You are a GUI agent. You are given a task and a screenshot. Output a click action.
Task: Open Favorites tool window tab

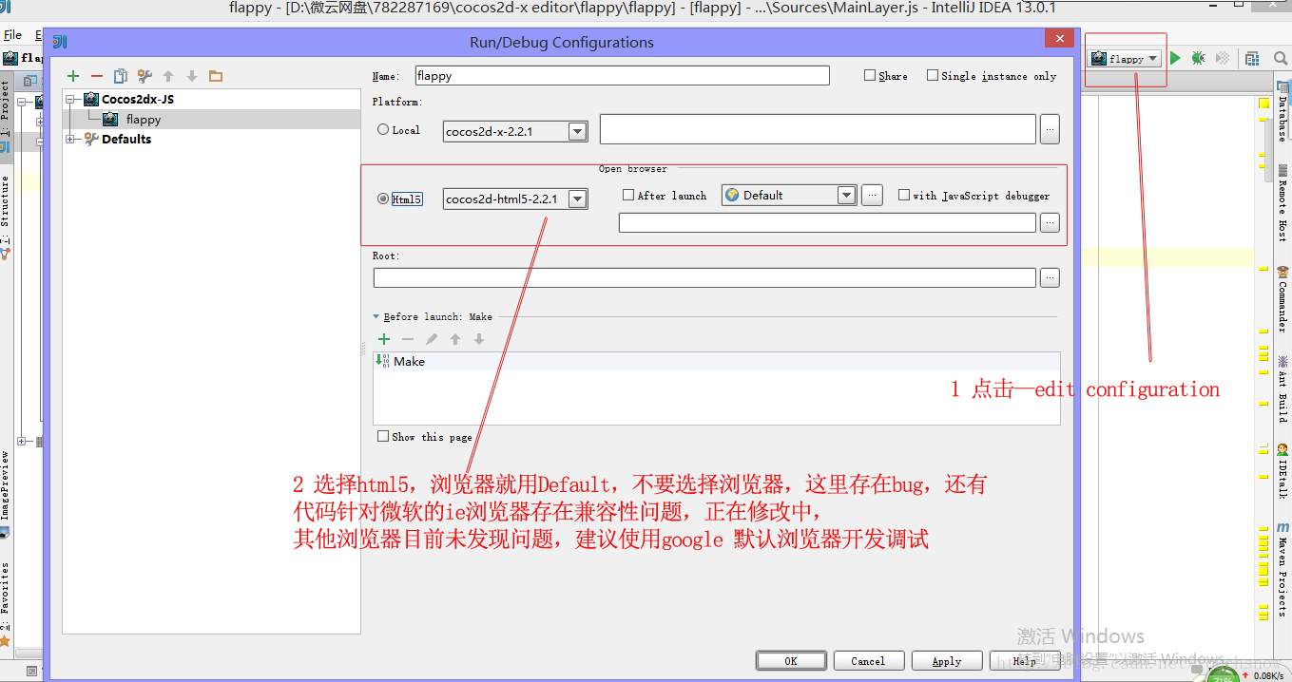click(6, 604)
